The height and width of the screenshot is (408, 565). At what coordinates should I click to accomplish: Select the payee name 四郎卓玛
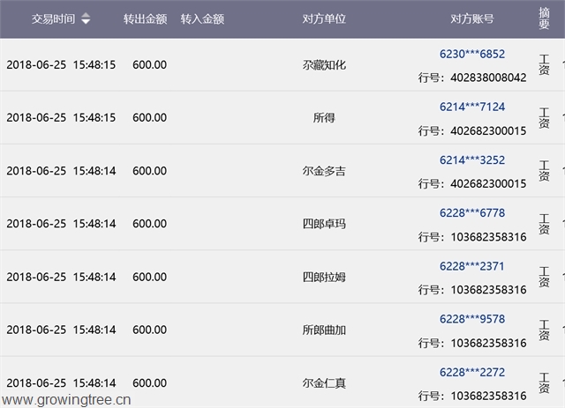coord(323,224)
